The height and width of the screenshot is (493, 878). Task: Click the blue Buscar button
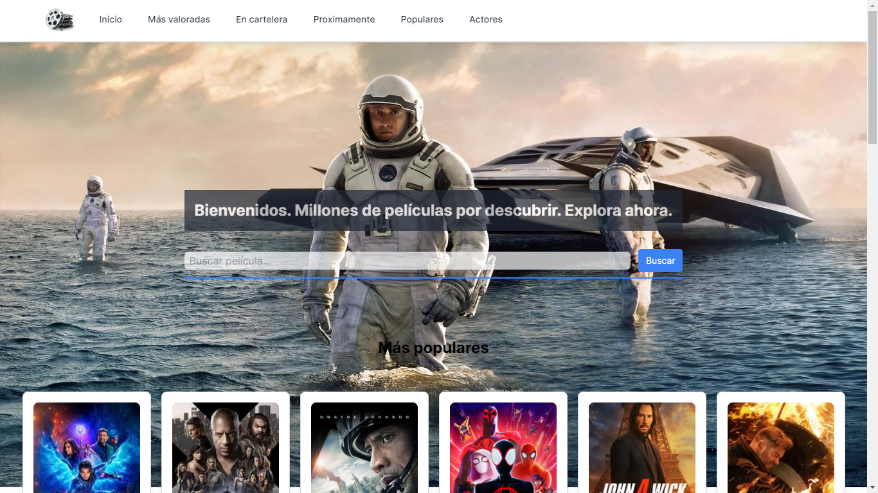point(660,261)
